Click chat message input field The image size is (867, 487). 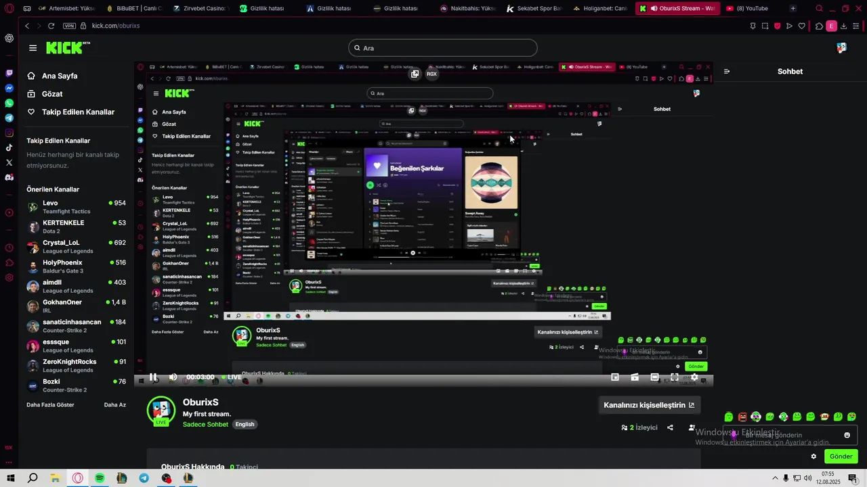point(790,435)
